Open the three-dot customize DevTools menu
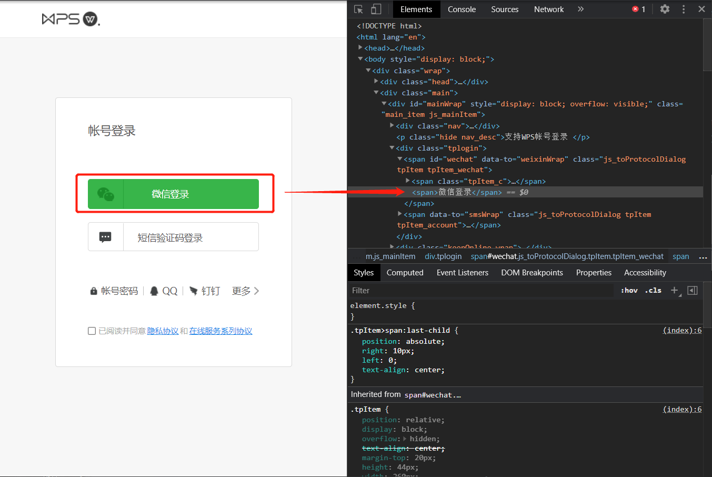This screenshot has width=712, height=477. point(683,9)
